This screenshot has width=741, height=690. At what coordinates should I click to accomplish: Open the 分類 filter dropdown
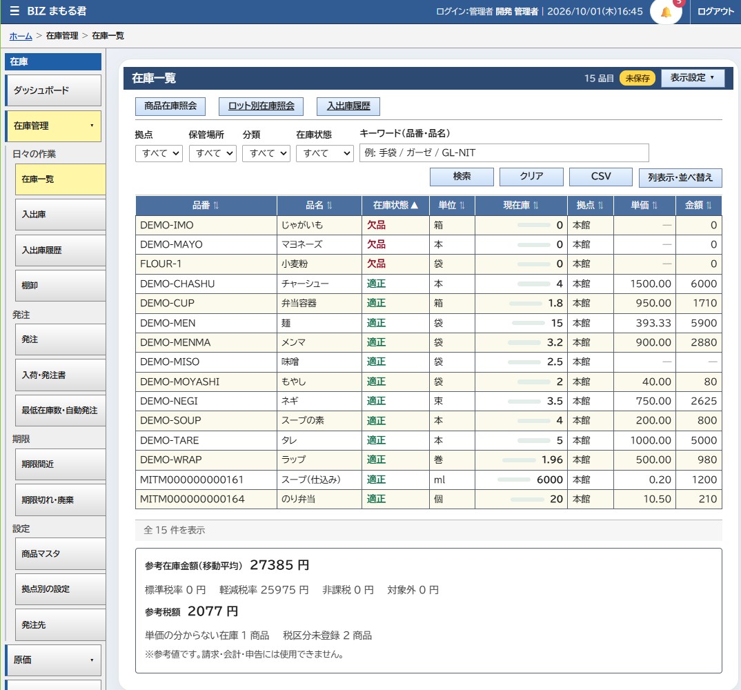[x=266, y=154]
